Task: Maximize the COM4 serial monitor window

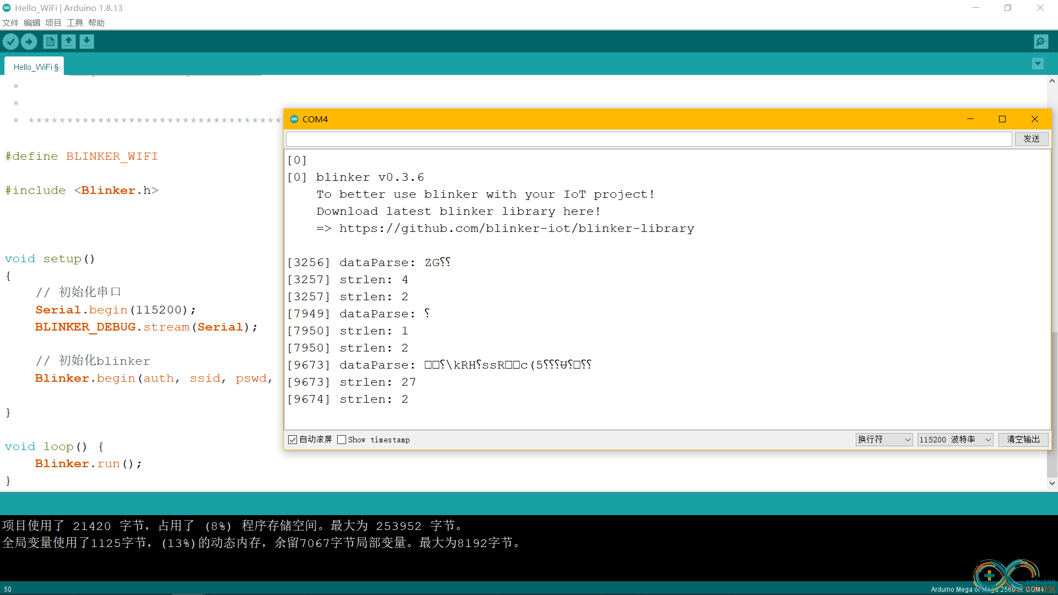Action: tap(1002, 119)
